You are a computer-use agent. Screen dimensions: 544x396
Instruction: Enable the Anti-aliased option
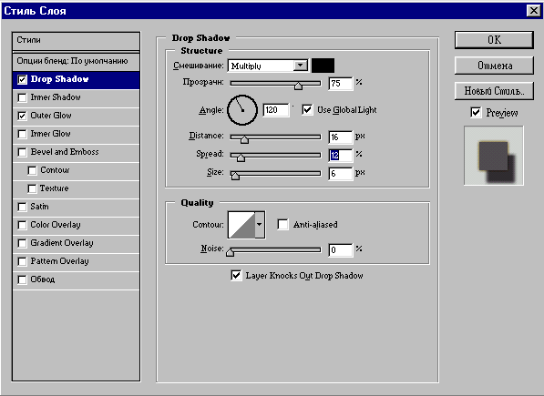coord(282,225)
